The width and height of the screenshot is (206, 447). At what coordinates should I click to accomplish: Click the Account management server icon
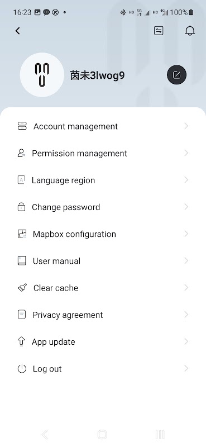[22, 126]
